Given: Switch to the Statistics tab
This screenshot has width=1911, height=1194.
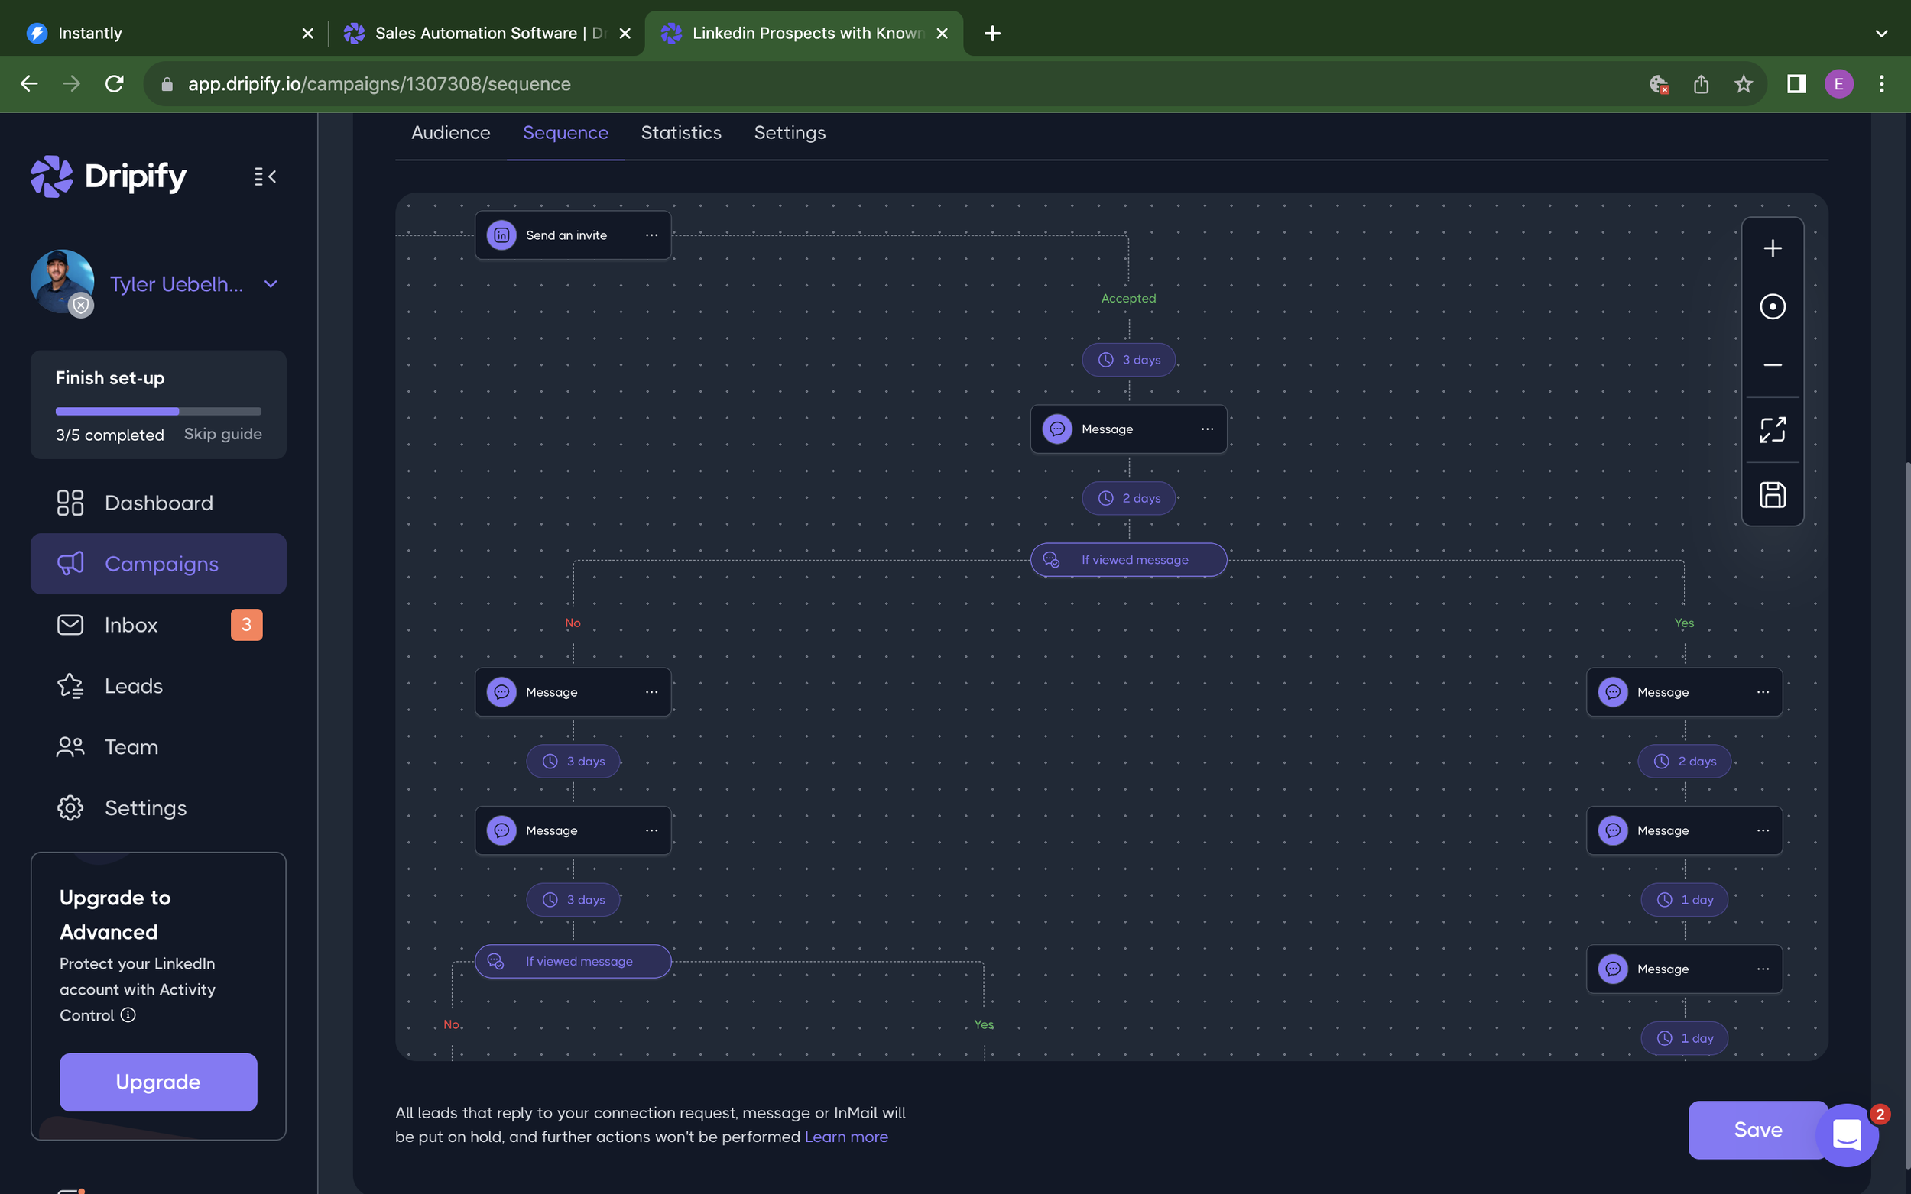Looking at the screenshot, I should tap(680, 133).
